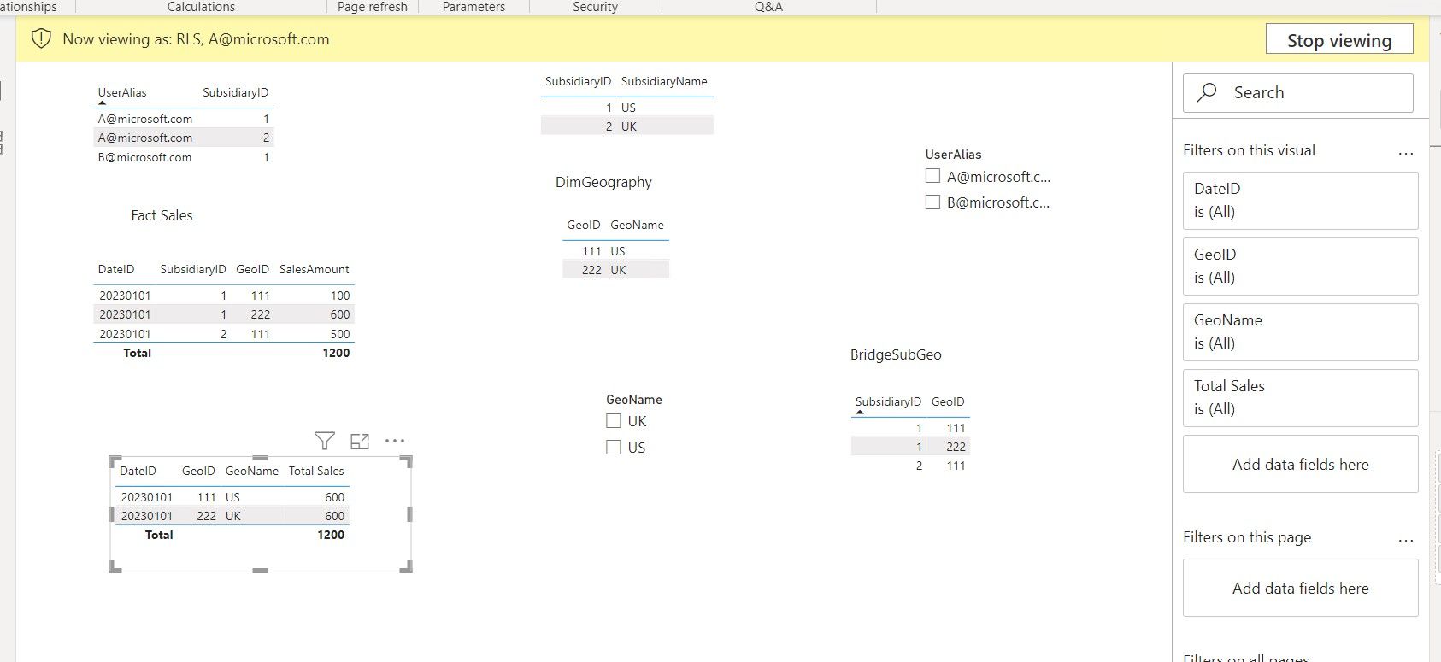Expand the DateID filter card

click(x=1300, y=201)
